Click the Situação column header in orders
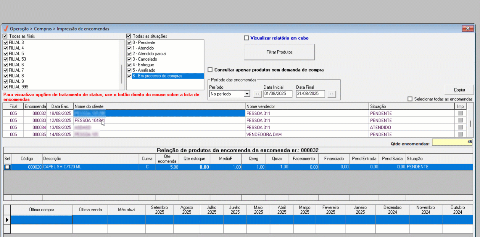Screen dimensions: 480x237 tap(411, 106)
